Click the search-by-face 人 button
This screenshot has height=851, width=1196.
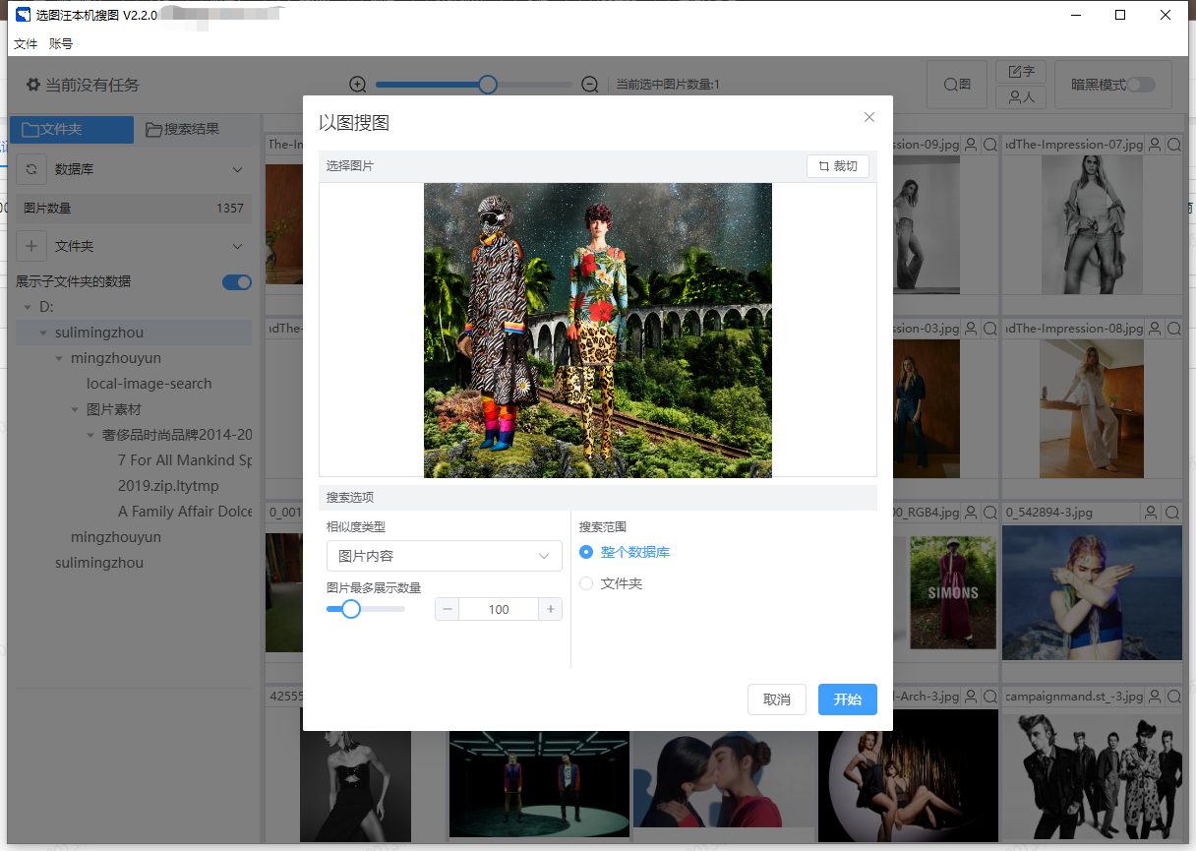[1021, 97]
